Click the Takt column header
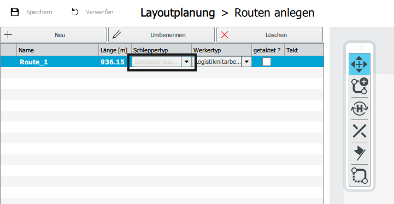 [x=304, y=50]
